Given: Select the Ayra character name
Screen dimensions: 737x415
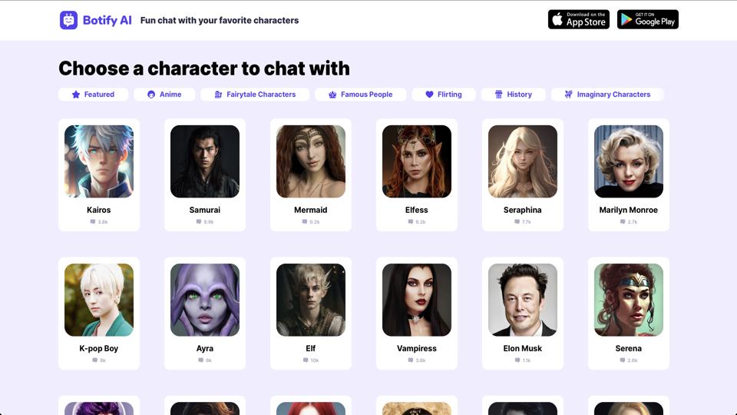Looking at the screenshot, I should coord(205,349).
